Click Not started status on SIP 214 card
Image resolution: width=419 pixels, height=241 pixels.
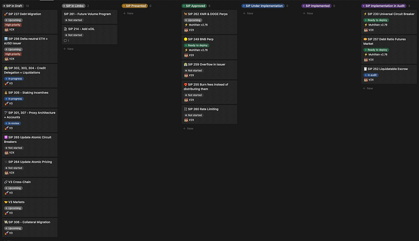74,35
